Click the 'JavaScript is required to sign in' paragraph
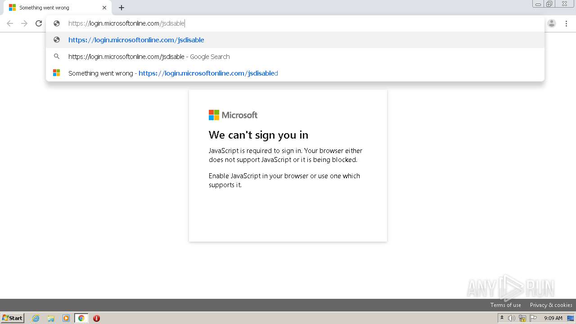The width and height of the screenshot is (576, 324). coord(286,155)
